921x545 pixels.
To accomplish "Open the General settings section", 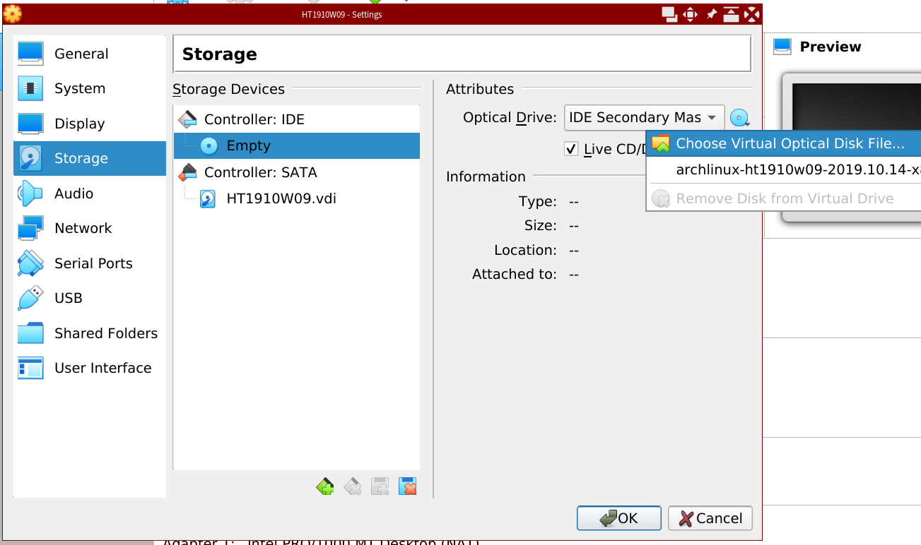I will coord(81,54).
